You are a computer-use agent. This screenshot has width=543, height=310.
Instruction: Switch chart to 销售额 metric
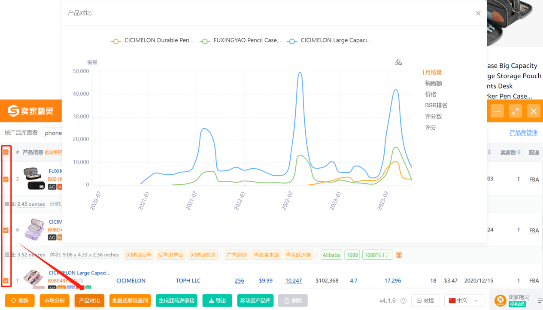434,83
